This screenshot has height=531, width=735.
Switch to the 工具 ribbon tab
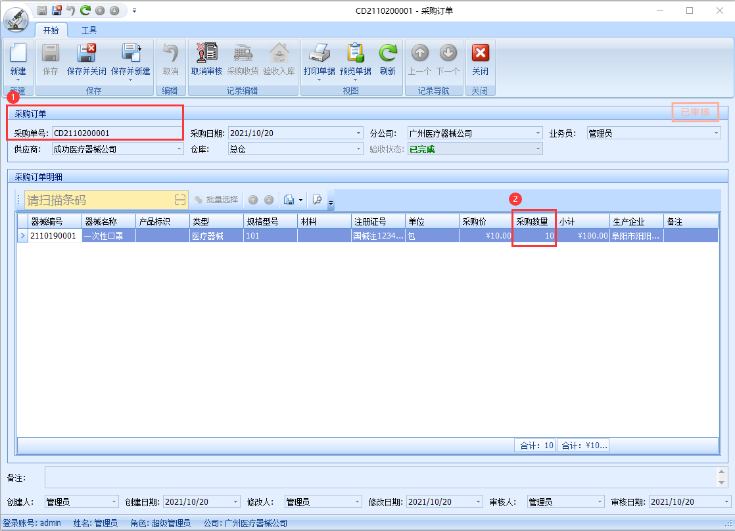tap(89, 30)
